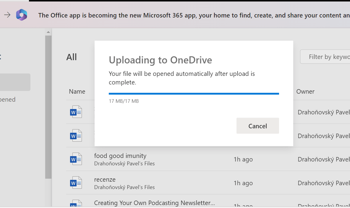Viewport: 350px width, 208px height.
Task: Select the Word icon beside food good imunity
Action: (x=76, y=159)
